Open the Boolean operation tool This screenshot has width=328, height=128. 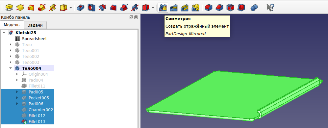click(254, 8)
